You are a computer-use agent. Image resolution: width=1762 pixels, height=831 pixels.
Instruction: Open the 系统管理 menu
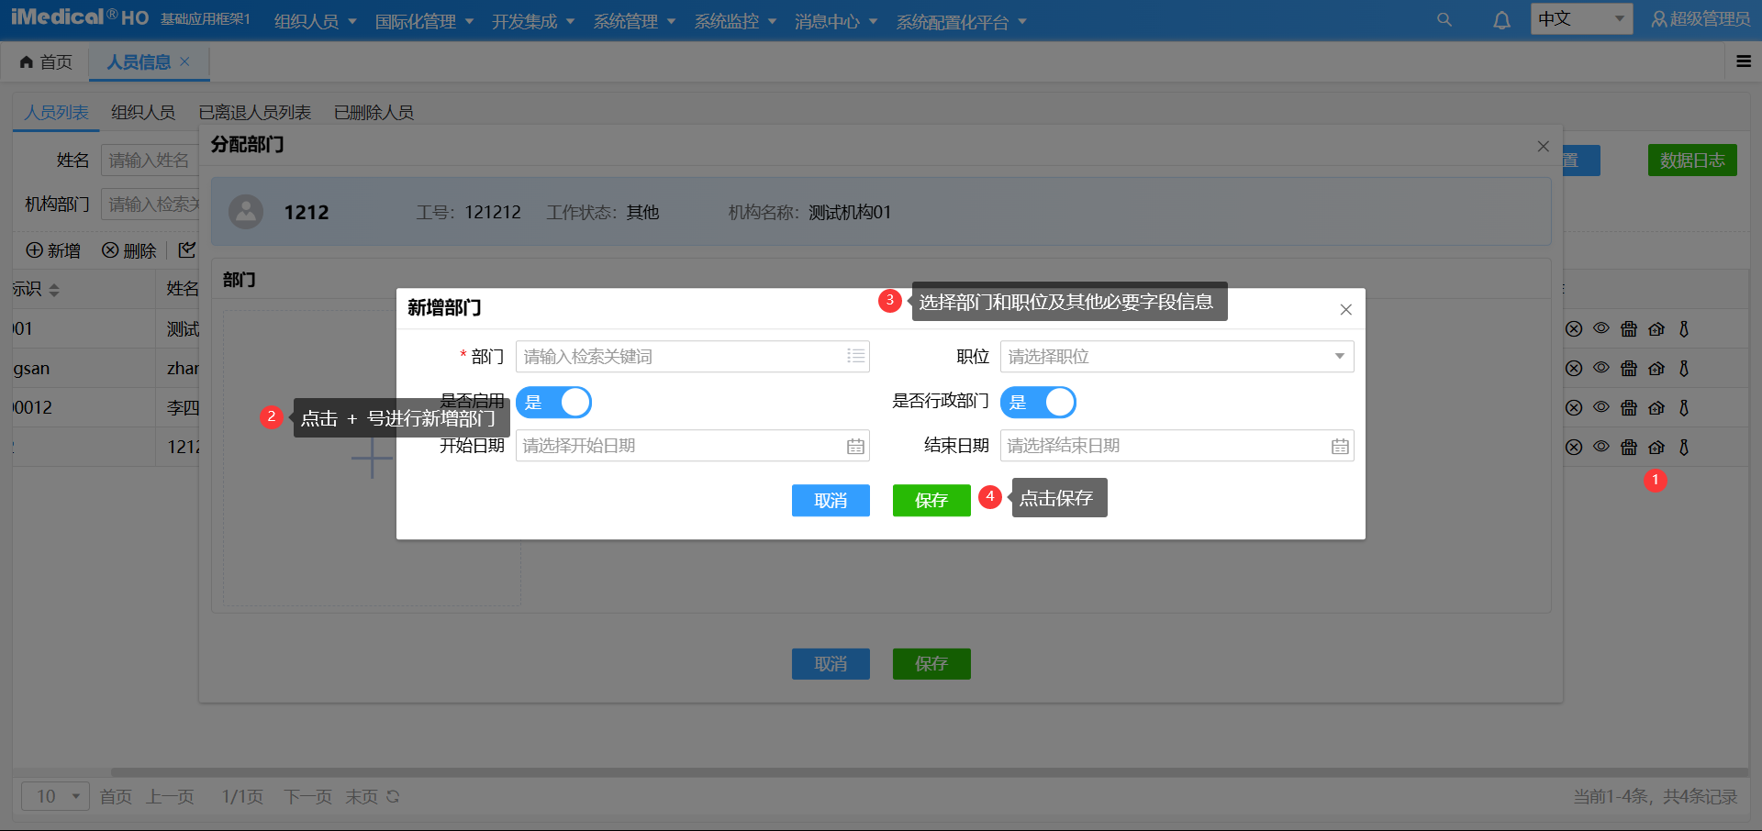(634, 21)
